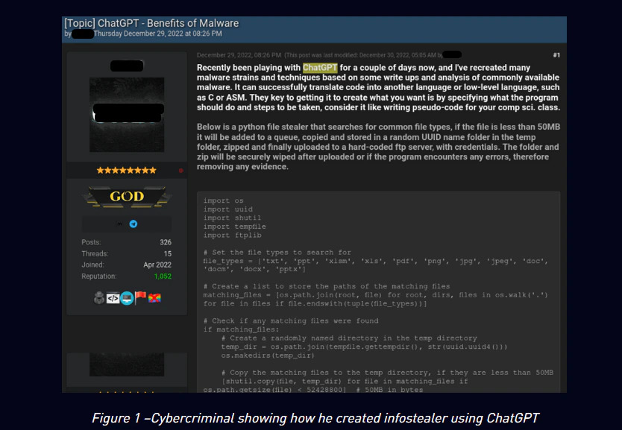The height and width of the screenshot is (430, 622).
Task: Click the small "m" contact icon beside Telegram
Action: click(x=119, y=224)
